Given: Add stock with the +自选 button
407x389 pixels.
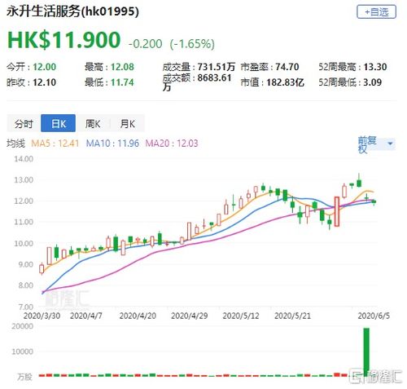Looking at the screenshot, I should tap(376, 12).
